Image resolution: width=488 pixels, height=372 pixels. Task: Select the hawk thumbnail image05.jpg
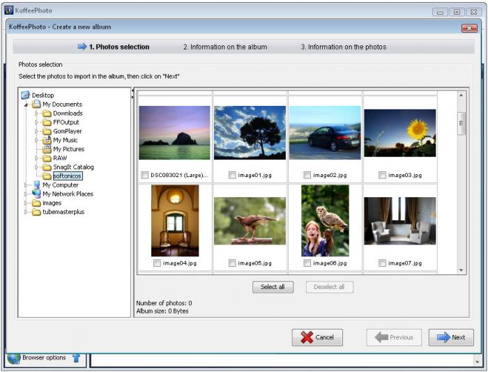pyautogui.click(x=250, y=221)
